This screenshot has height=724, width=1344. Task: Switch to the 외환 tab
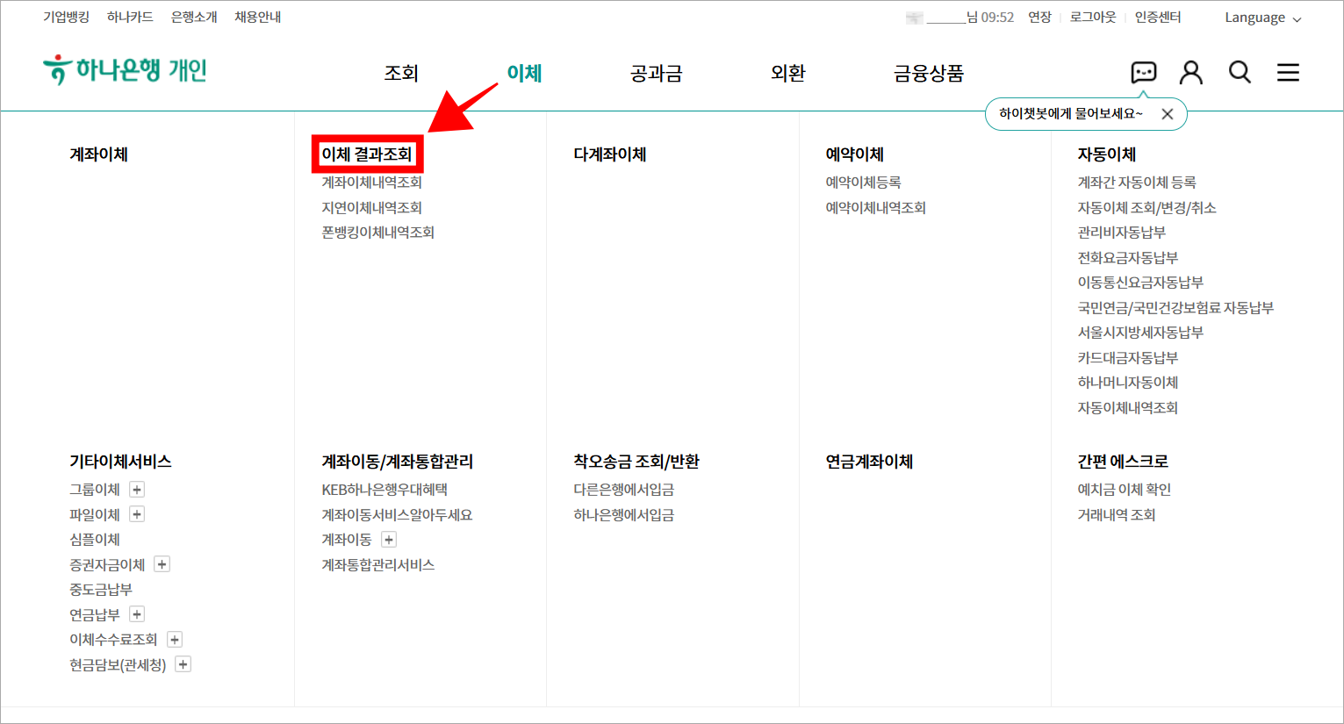click(787, 73)
